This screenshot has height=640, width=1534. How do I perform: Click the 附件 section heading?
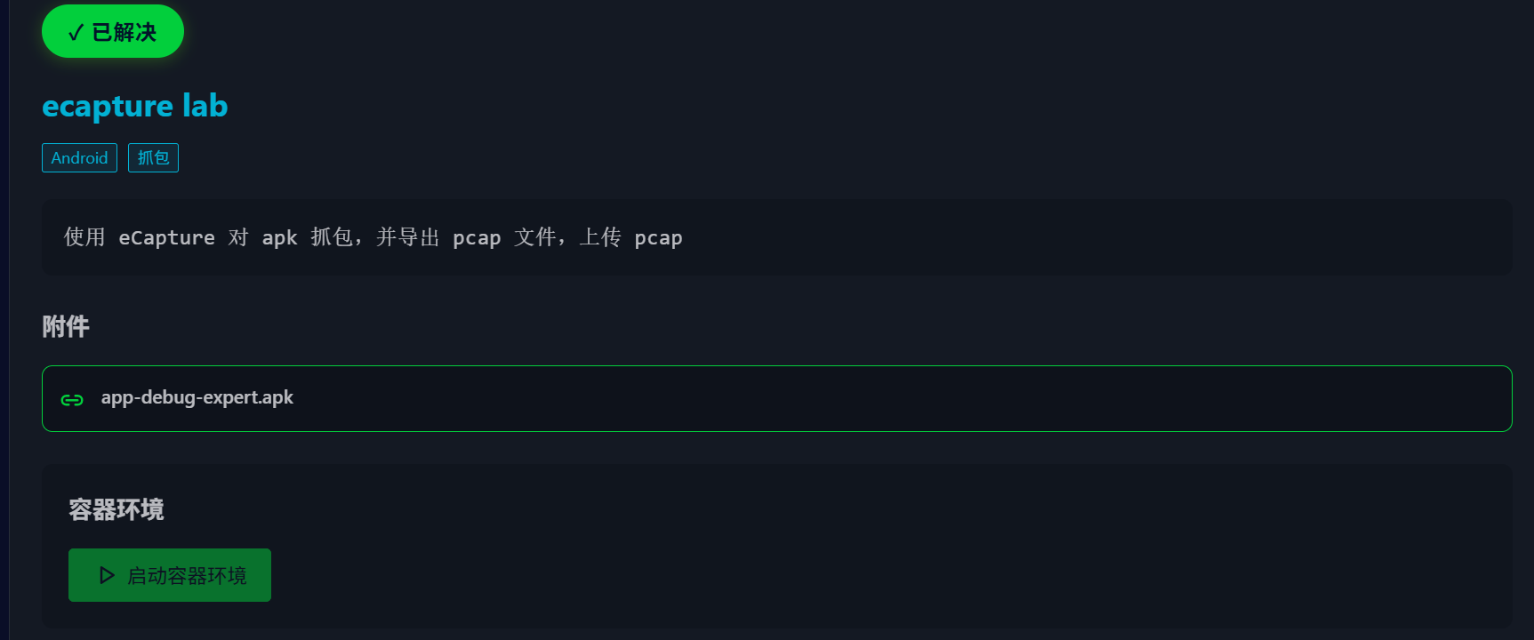point(66,327)
